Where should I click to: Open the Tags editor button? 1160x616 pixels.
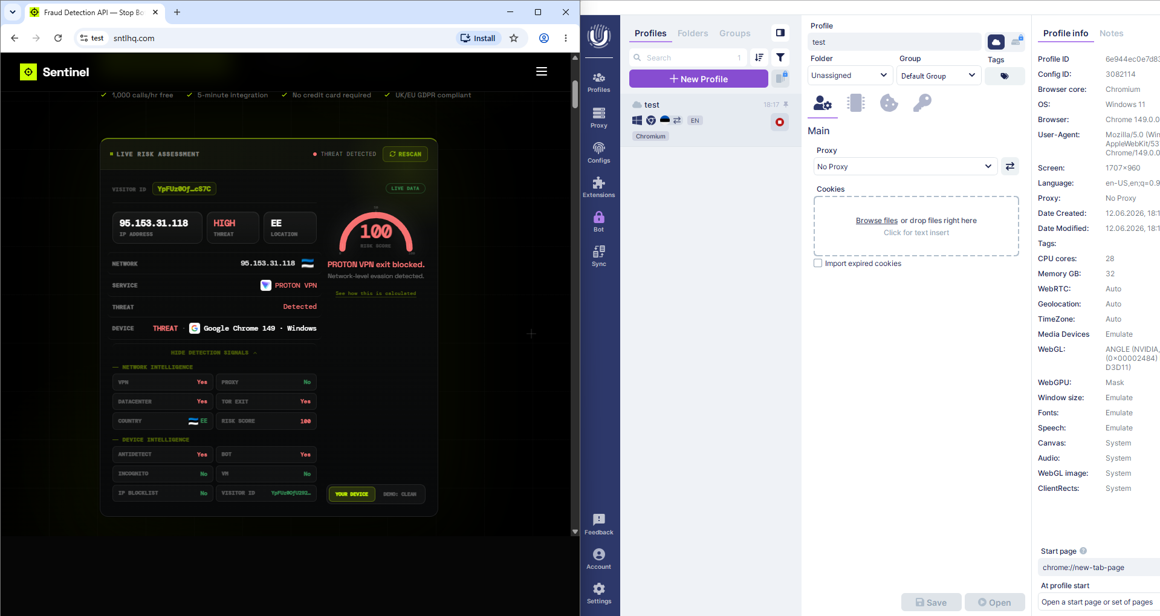(x=1004, y=76)
